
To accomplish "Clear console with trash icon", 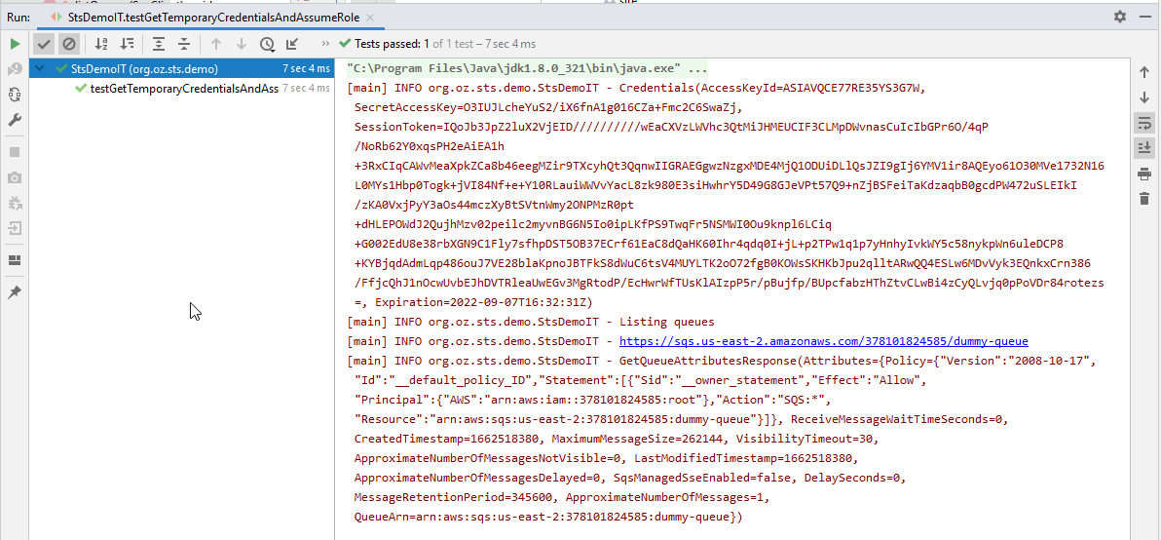I will (1144, 199).
